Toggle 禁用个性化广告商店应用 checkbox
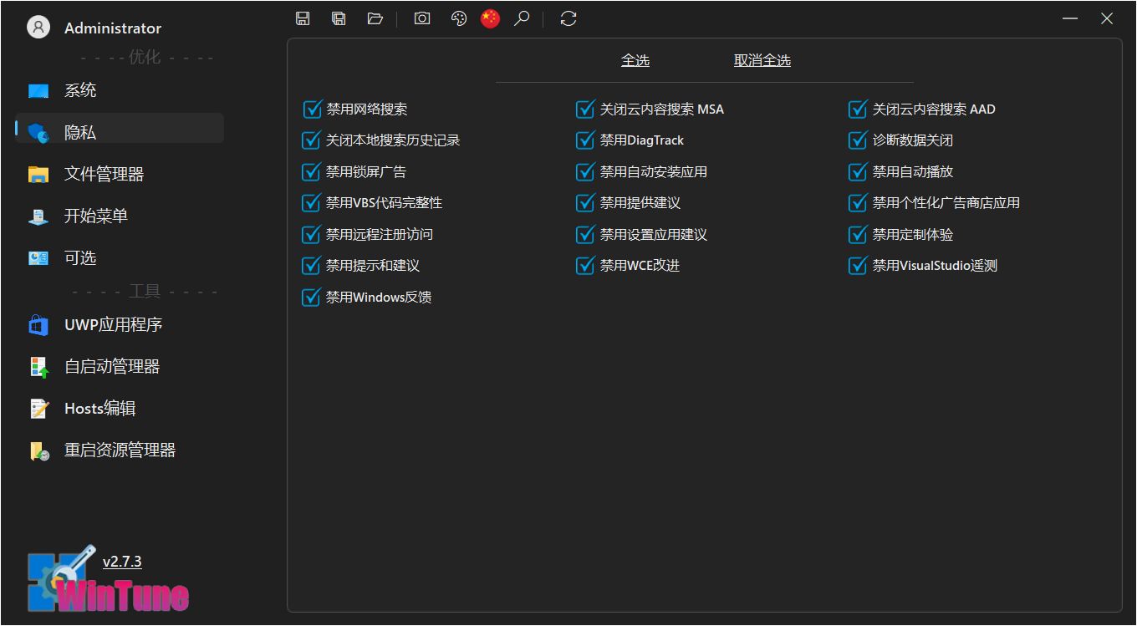Screen dimensions: 1137x626 [x=858, y=203]
